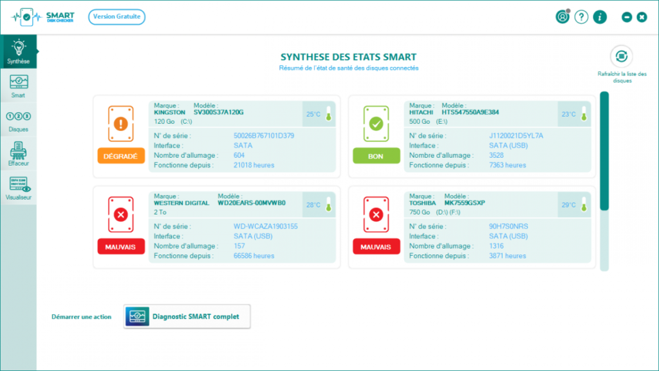Screen dimensions: 659x371
Task: Select model WD20EARS-00MVWB0
Action: tap(252, 203)
